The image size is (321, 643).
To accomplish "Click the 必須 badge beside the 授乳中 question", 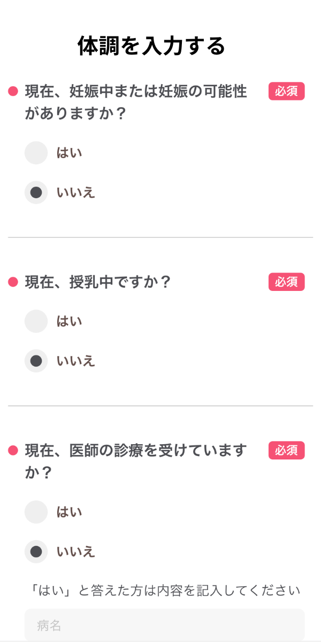I will [x=286, y=282].
